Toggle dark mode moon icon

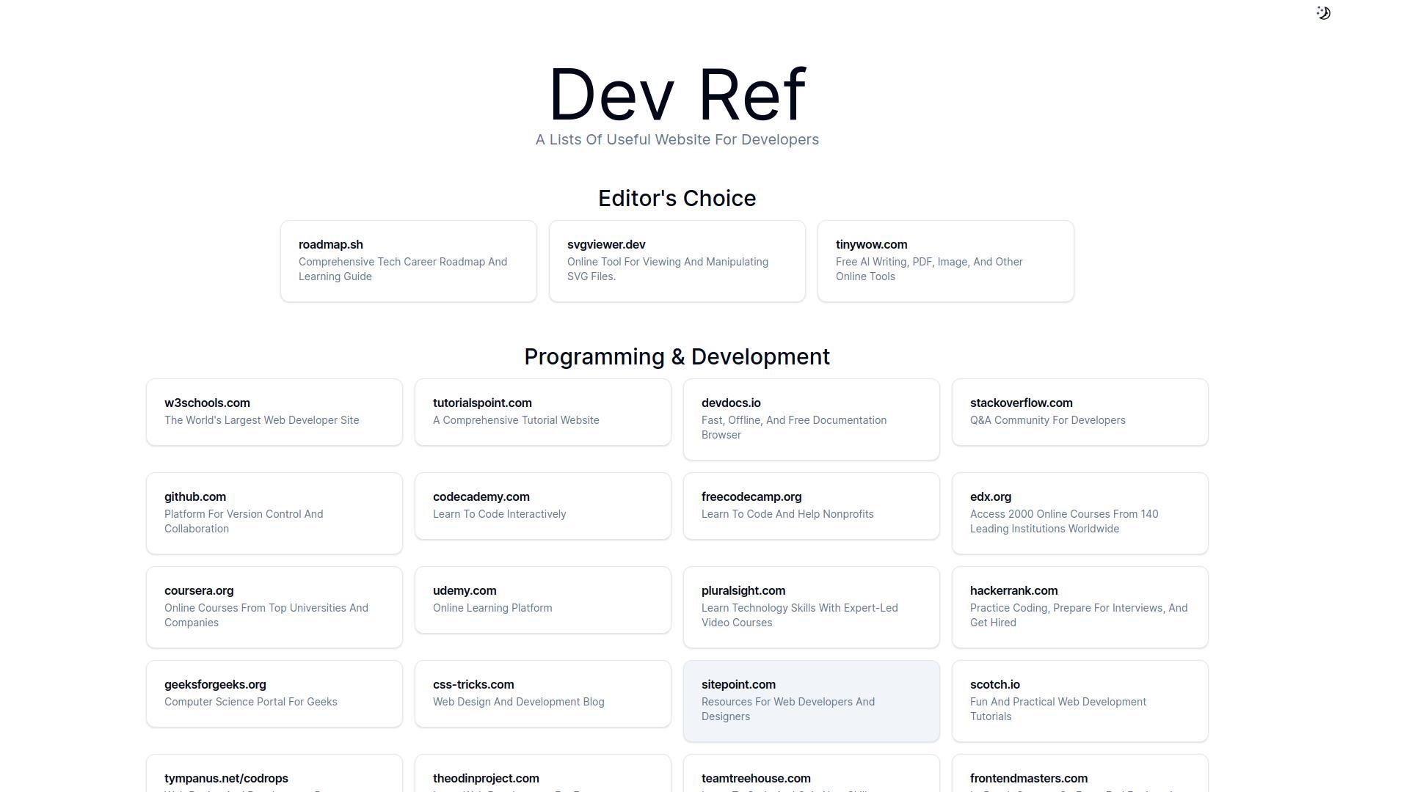1323,13
